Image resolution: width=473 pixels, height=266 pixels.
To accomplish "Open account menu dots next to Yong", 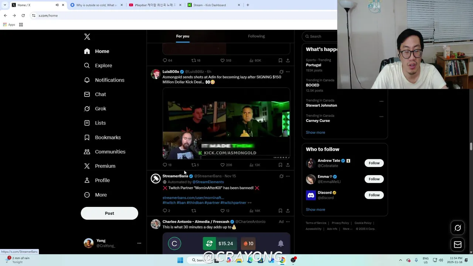I will point(139,243).
